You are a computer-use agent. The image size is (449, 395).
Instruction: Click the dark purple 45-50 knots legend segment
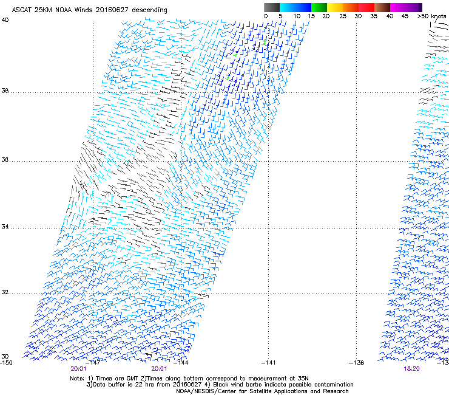pyautogui.click(x=414, y=7)
